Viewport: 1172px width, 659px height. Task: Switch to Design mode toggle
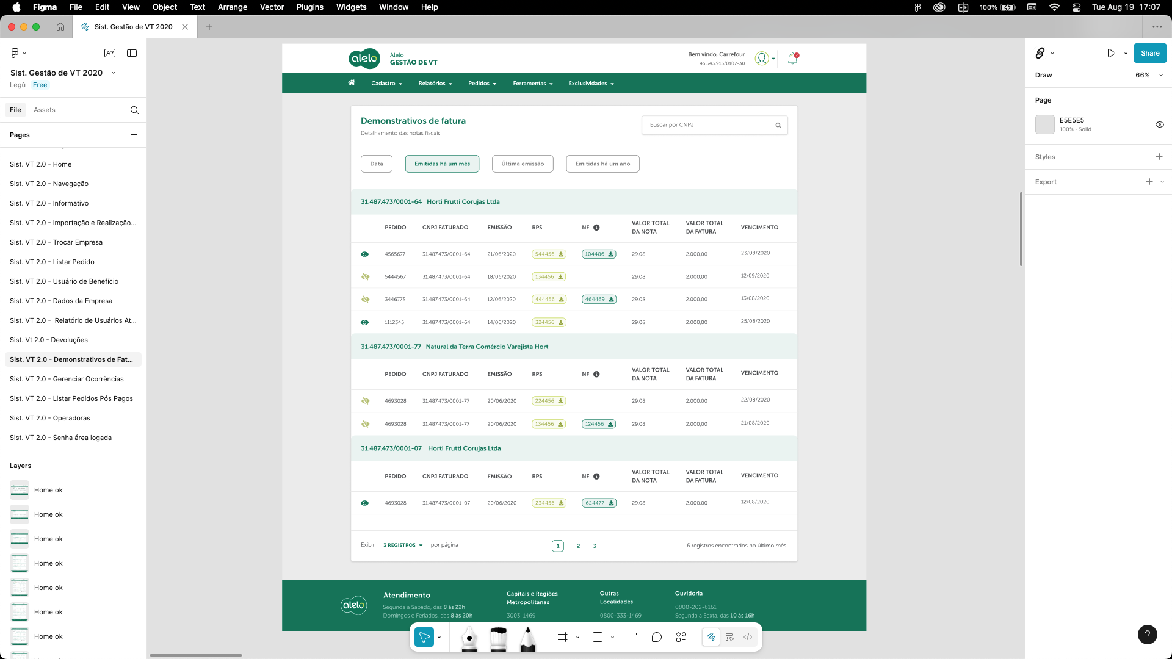tap(729, 637)
